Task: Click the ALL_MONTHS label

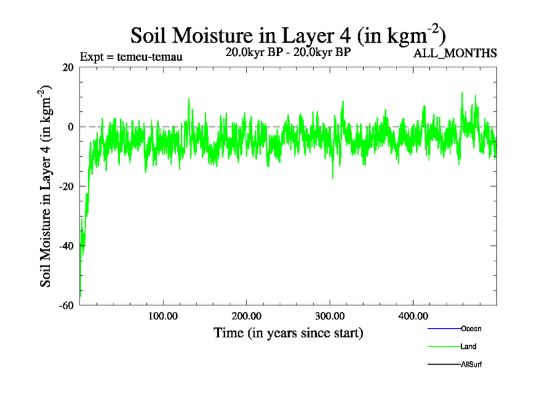Action: point(456,54)
